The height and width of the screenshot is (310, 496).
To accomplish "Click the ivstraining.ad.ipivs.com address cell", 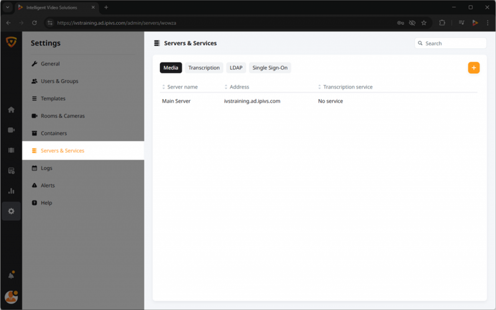I will pyautogui.click(x=252, y=101).
